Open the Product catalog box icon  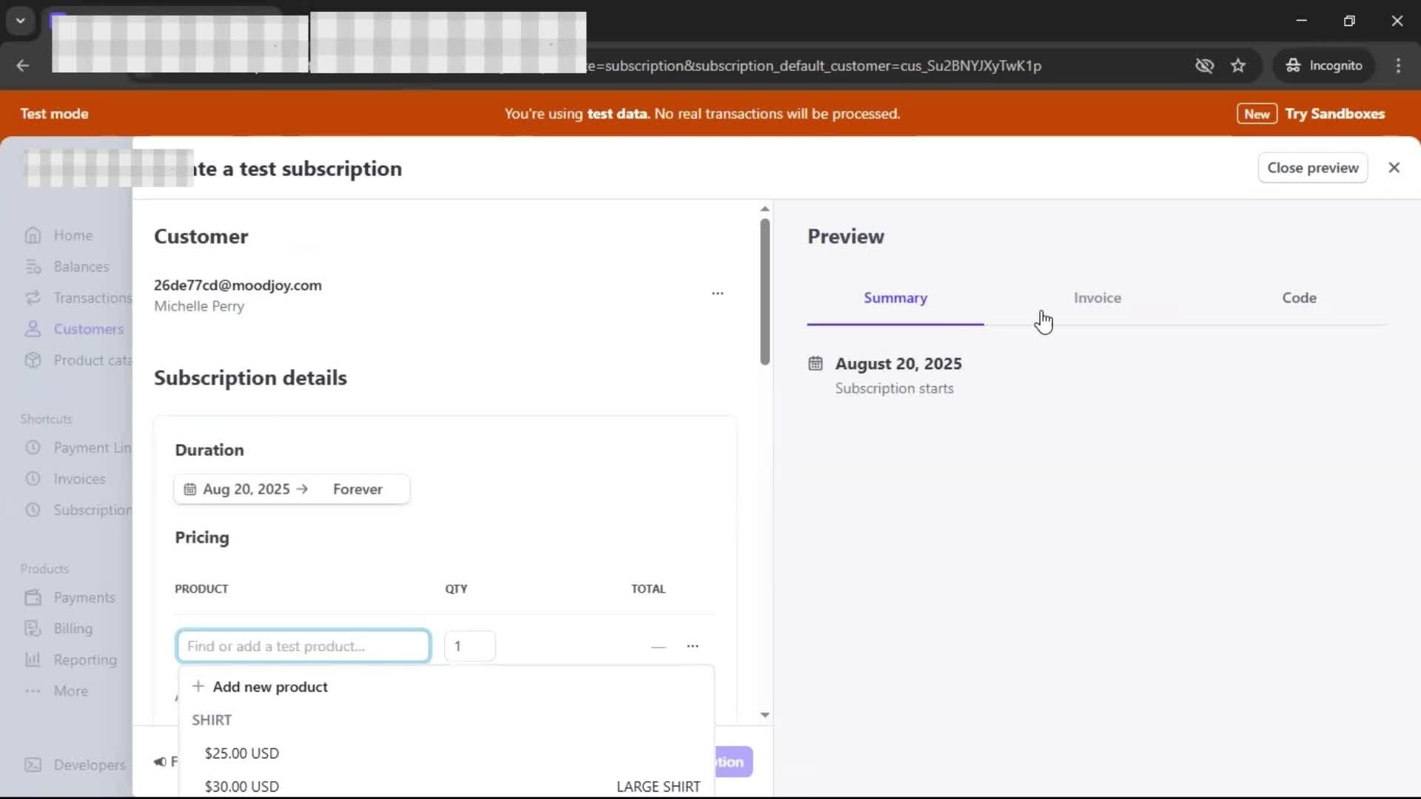click(x=33, y=360)
